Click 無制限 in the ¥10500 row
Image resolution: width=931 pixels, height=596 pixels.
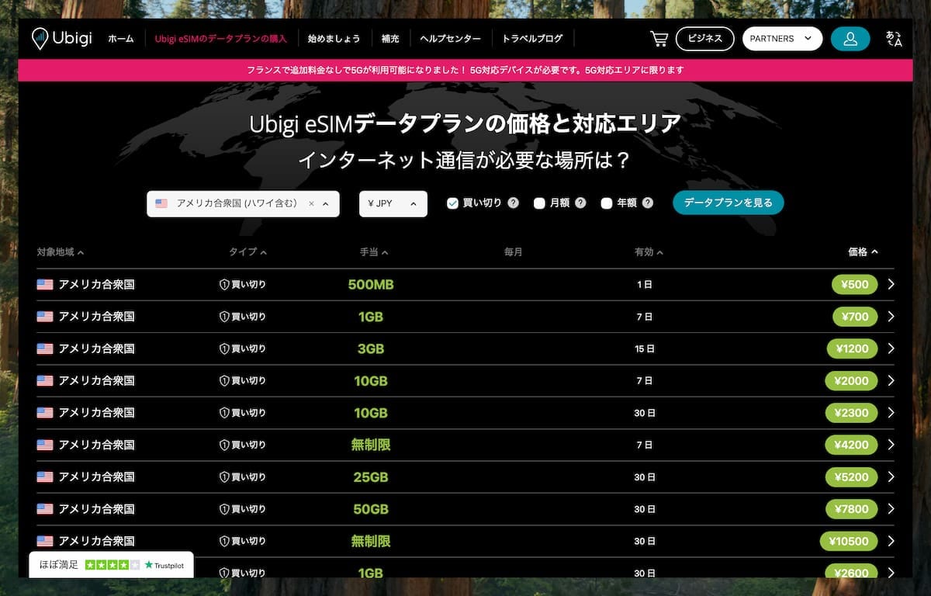pyautogui.click(x=371, y=541)
